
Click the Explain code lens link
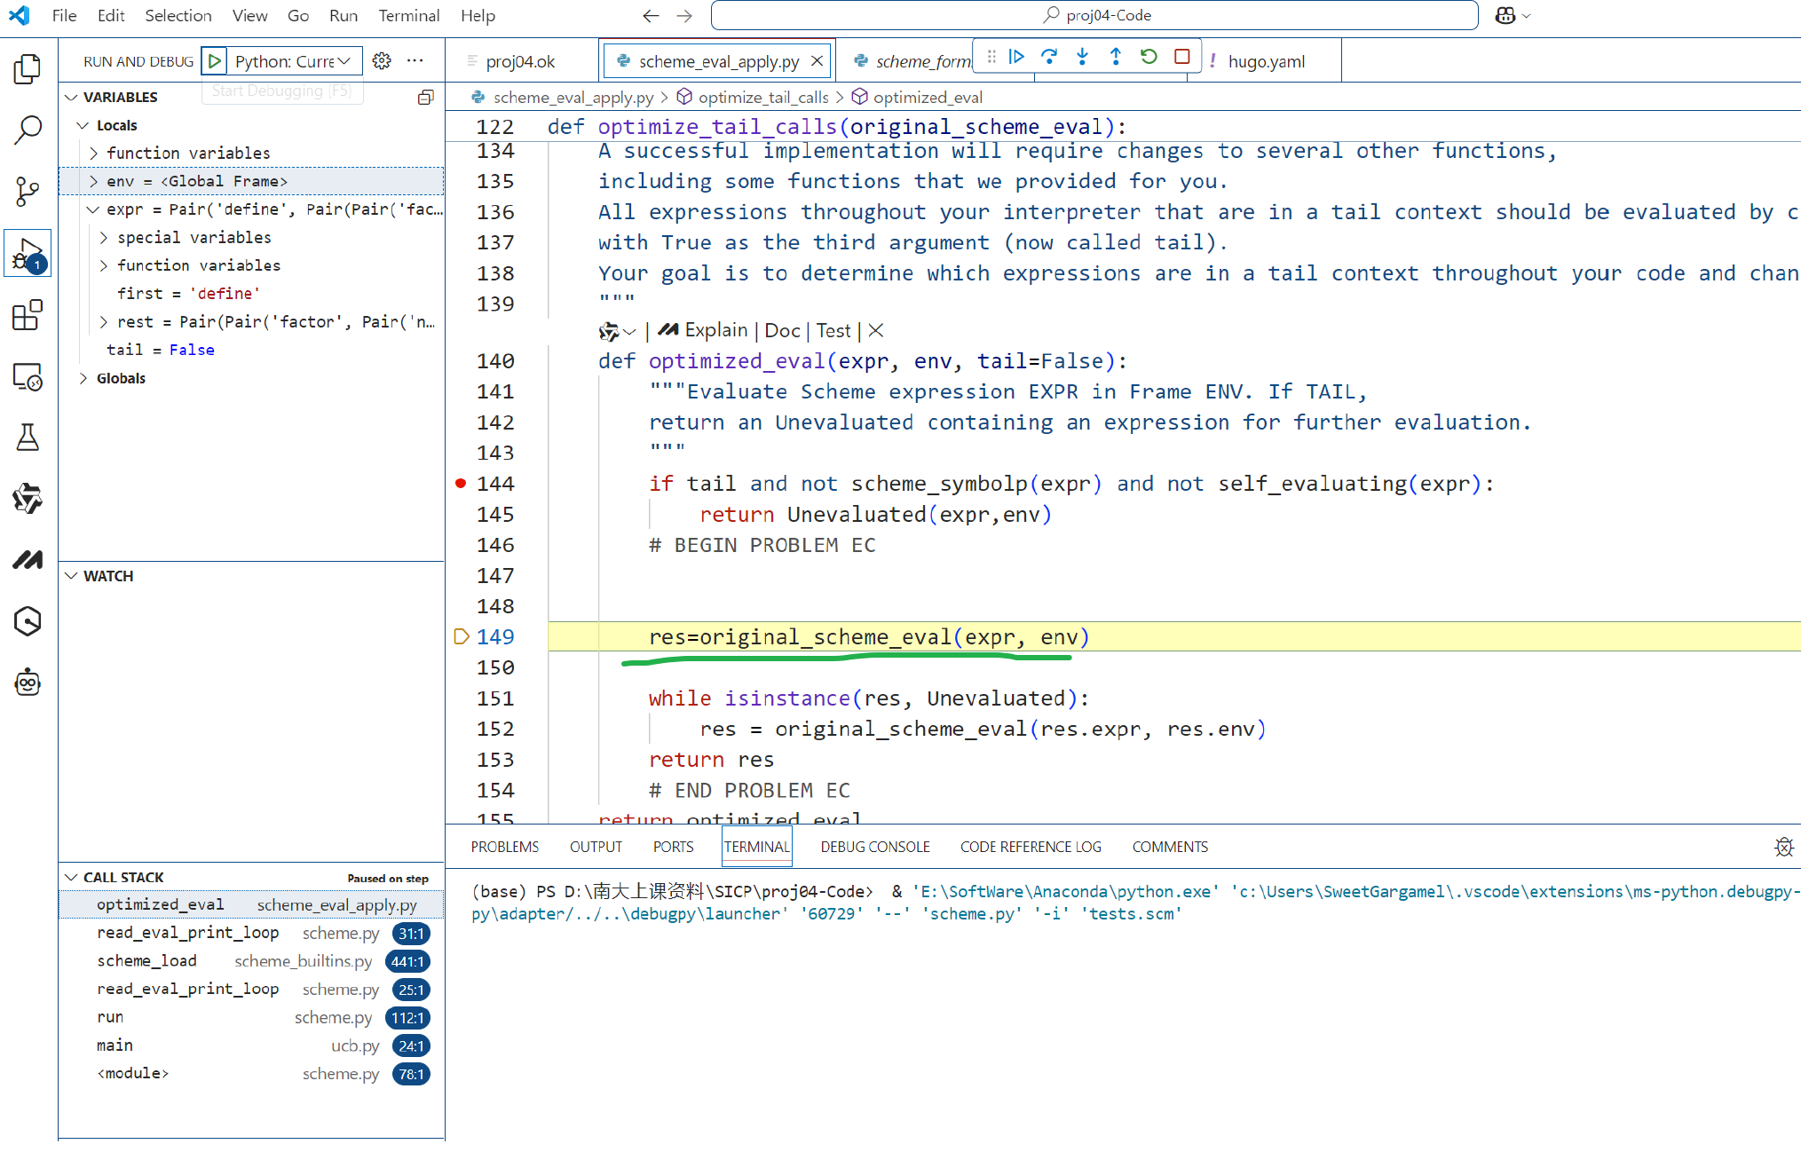coord(715,330)
